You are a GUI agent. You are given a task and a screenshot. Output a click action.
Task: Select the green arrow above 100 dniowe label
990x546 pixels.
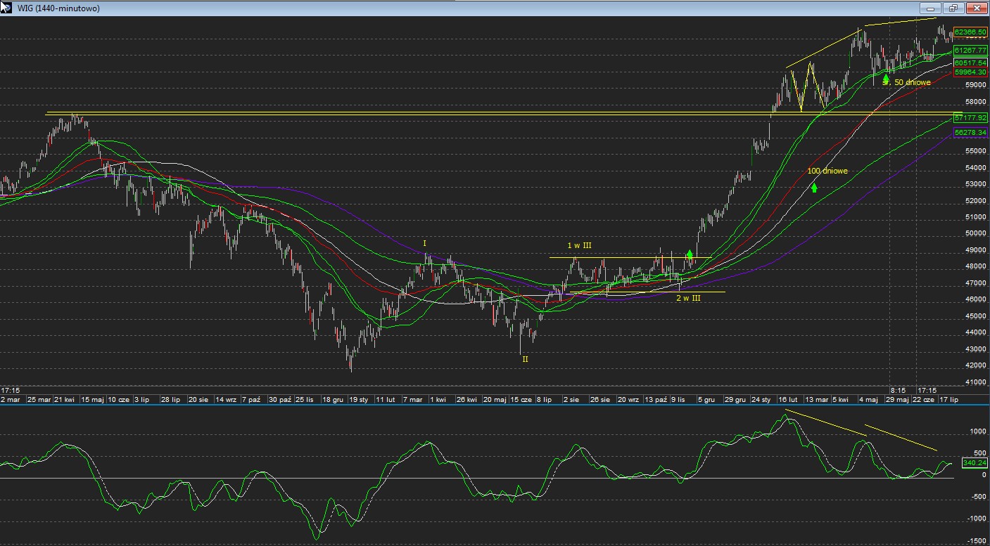point(814,188)
